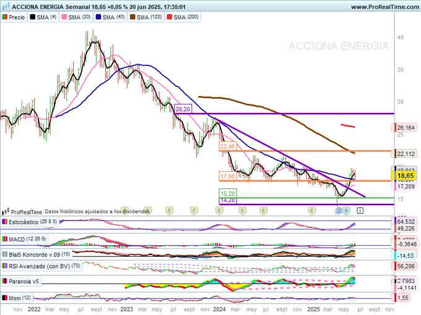The width and height of the screenshot is (421, 315).
Task: Click the 40 price axis tick label
Action: (401, 38)
